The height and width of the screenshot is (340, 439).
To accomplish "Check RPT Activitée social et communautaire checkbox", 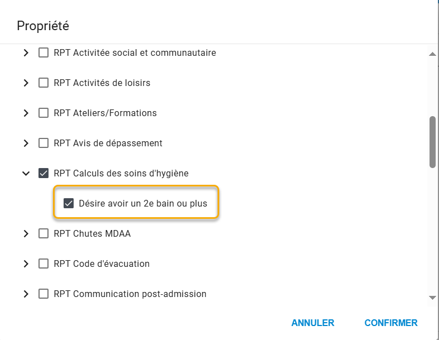I will coord(43,53).
